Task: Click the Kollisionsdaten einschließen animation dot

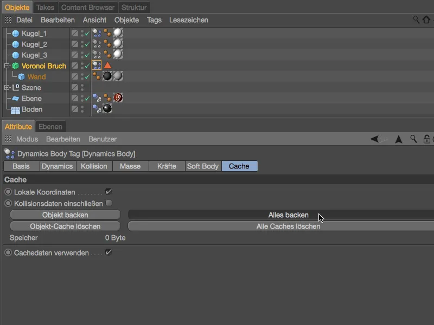Action: [8, 204]
